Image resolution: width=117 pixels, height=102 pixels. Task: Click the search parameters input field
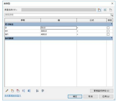click(x=57, y=15)
